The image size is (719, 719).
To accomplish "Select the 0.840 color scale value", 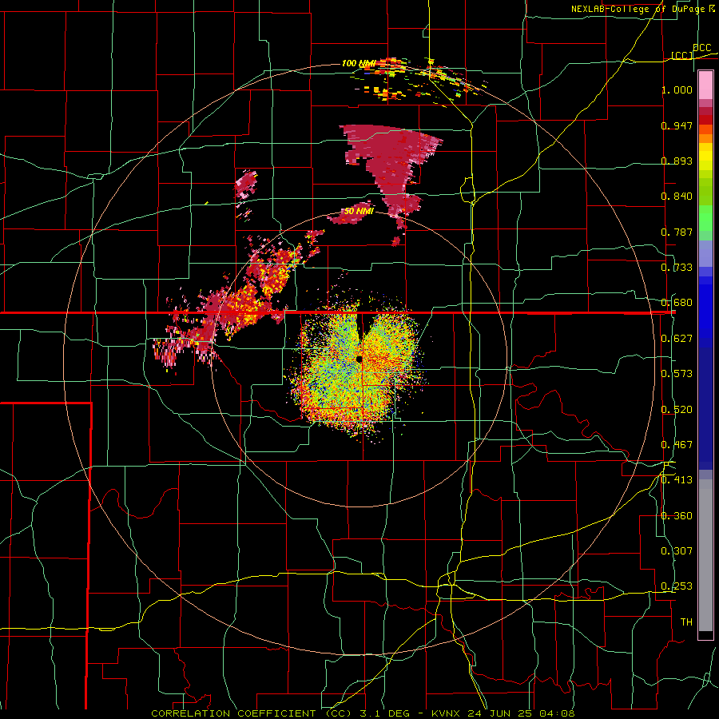I will 677,197.
